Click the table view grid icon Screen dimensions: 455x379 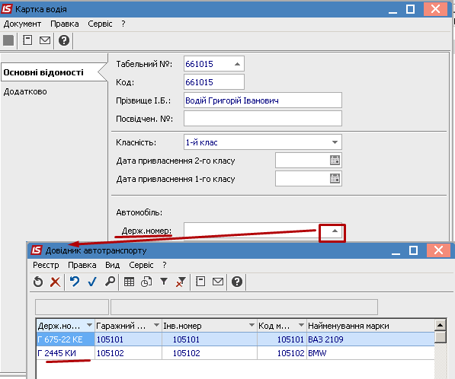(x=129, y=282)
